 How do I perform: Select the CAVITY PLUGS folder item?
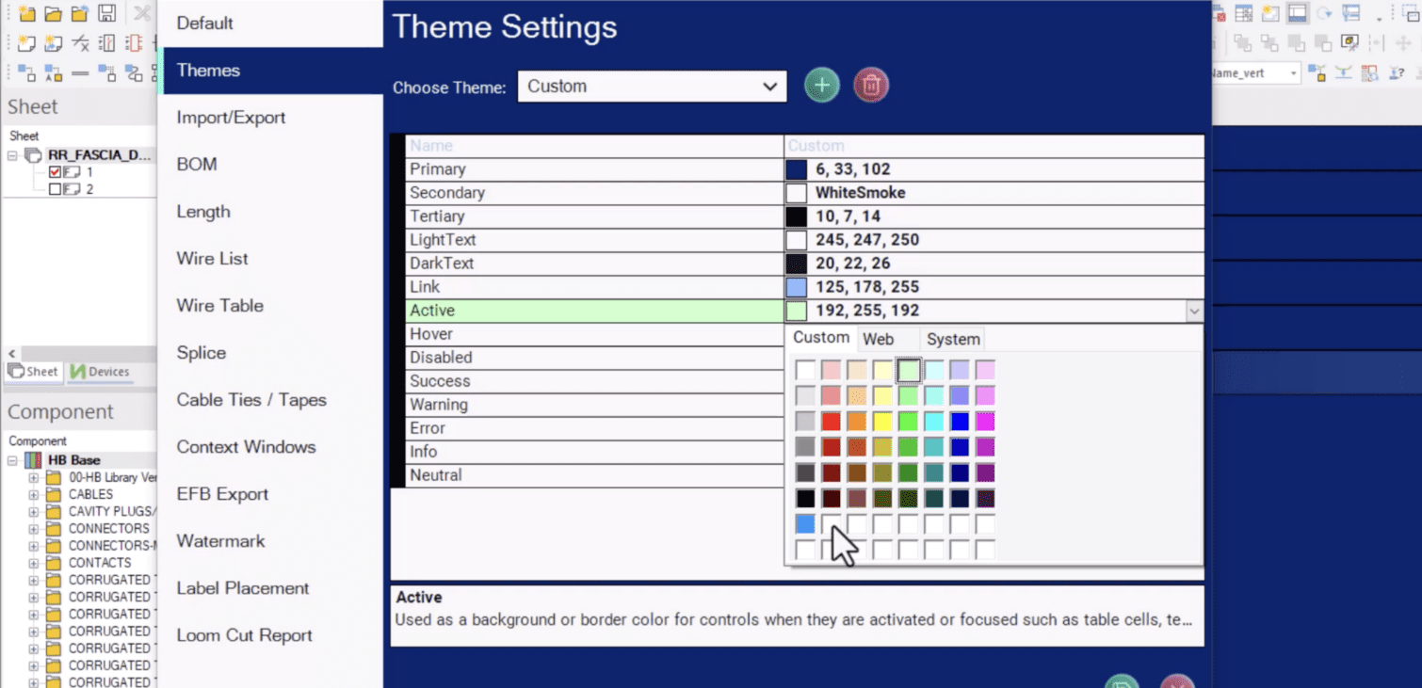point(111,511)
